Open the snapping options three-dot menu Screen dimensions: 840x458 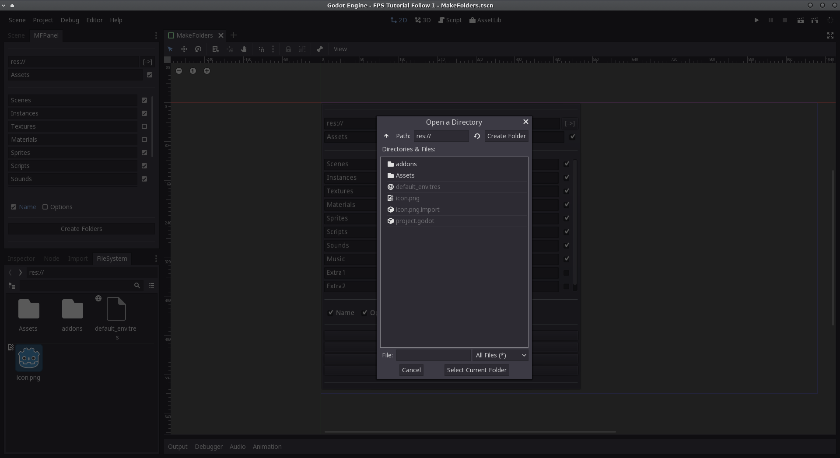273,49
